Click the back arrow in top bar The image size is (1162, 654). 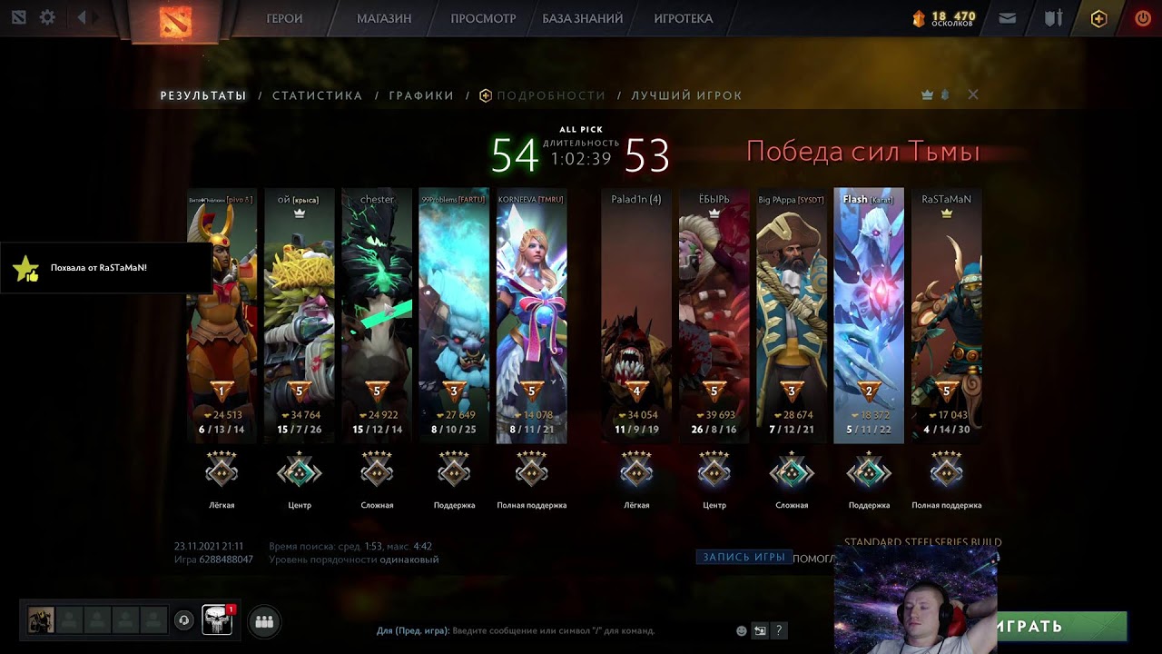point(82,17)
